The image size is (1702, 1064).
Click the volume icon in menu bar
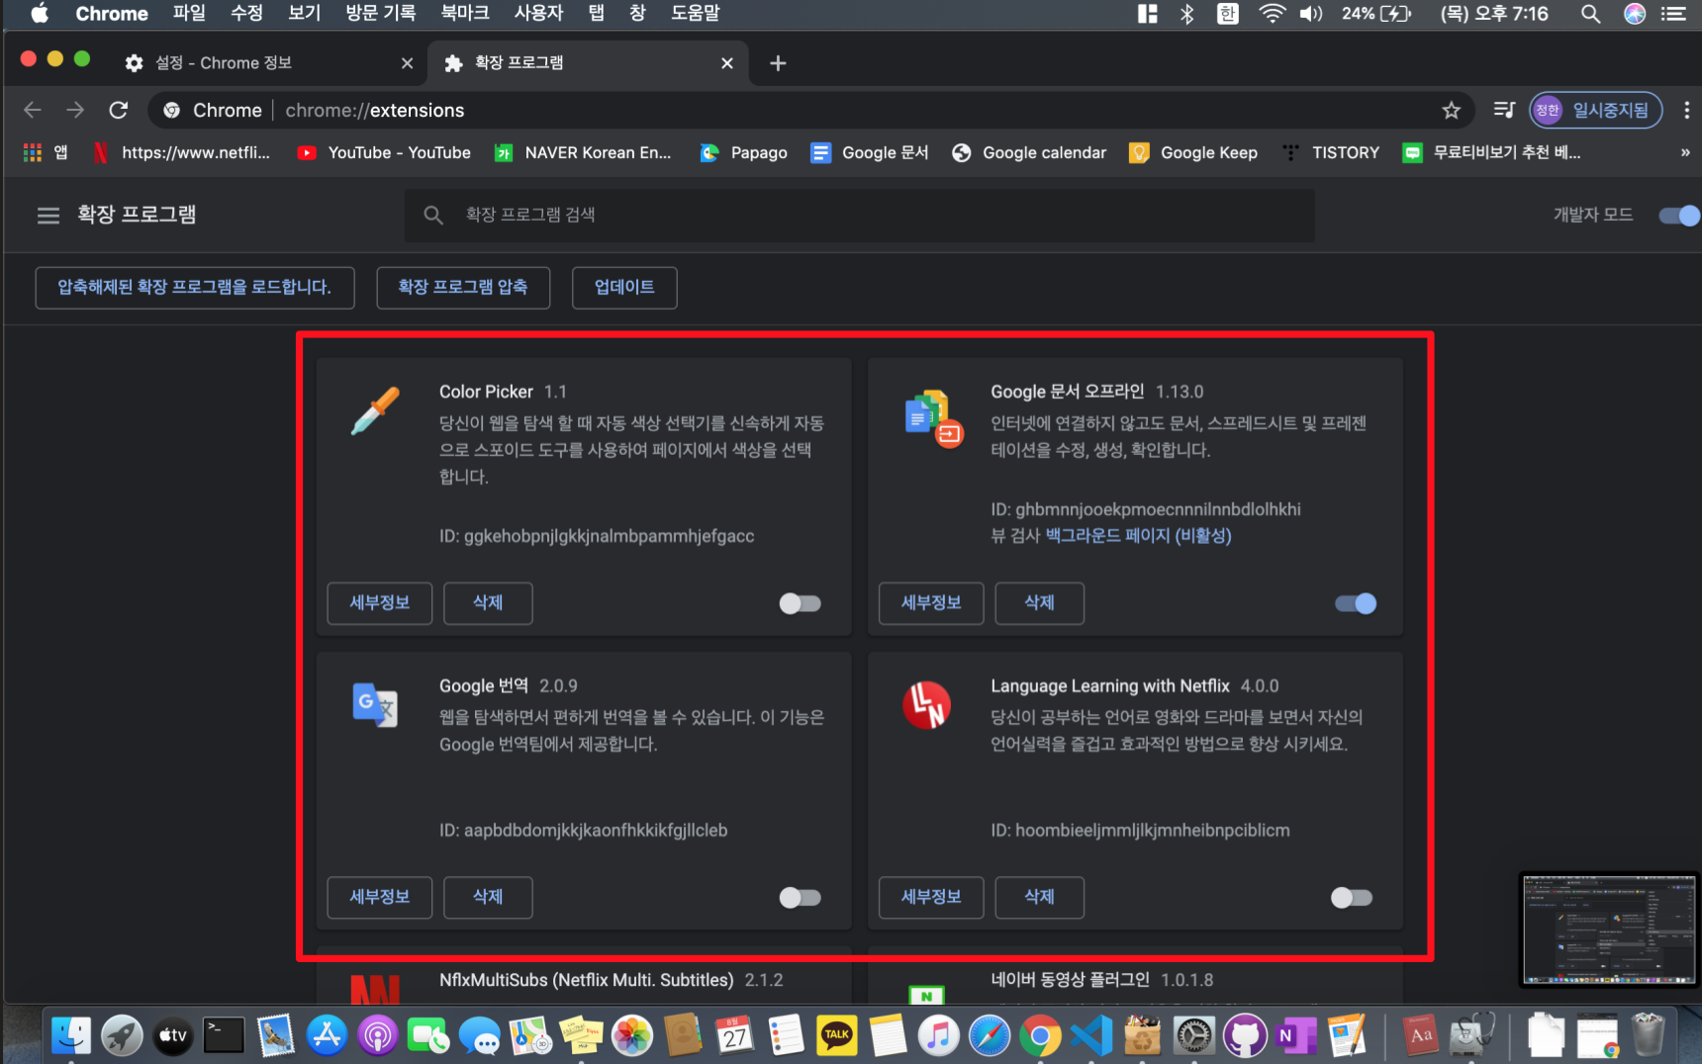(1311, 14)
